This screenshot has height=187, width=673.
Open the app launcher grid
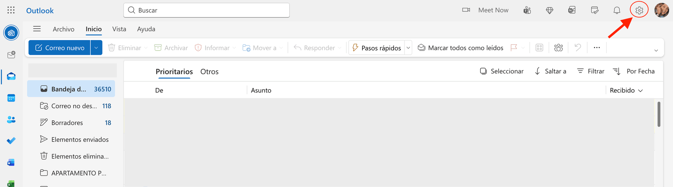click(x=11, y=10)
